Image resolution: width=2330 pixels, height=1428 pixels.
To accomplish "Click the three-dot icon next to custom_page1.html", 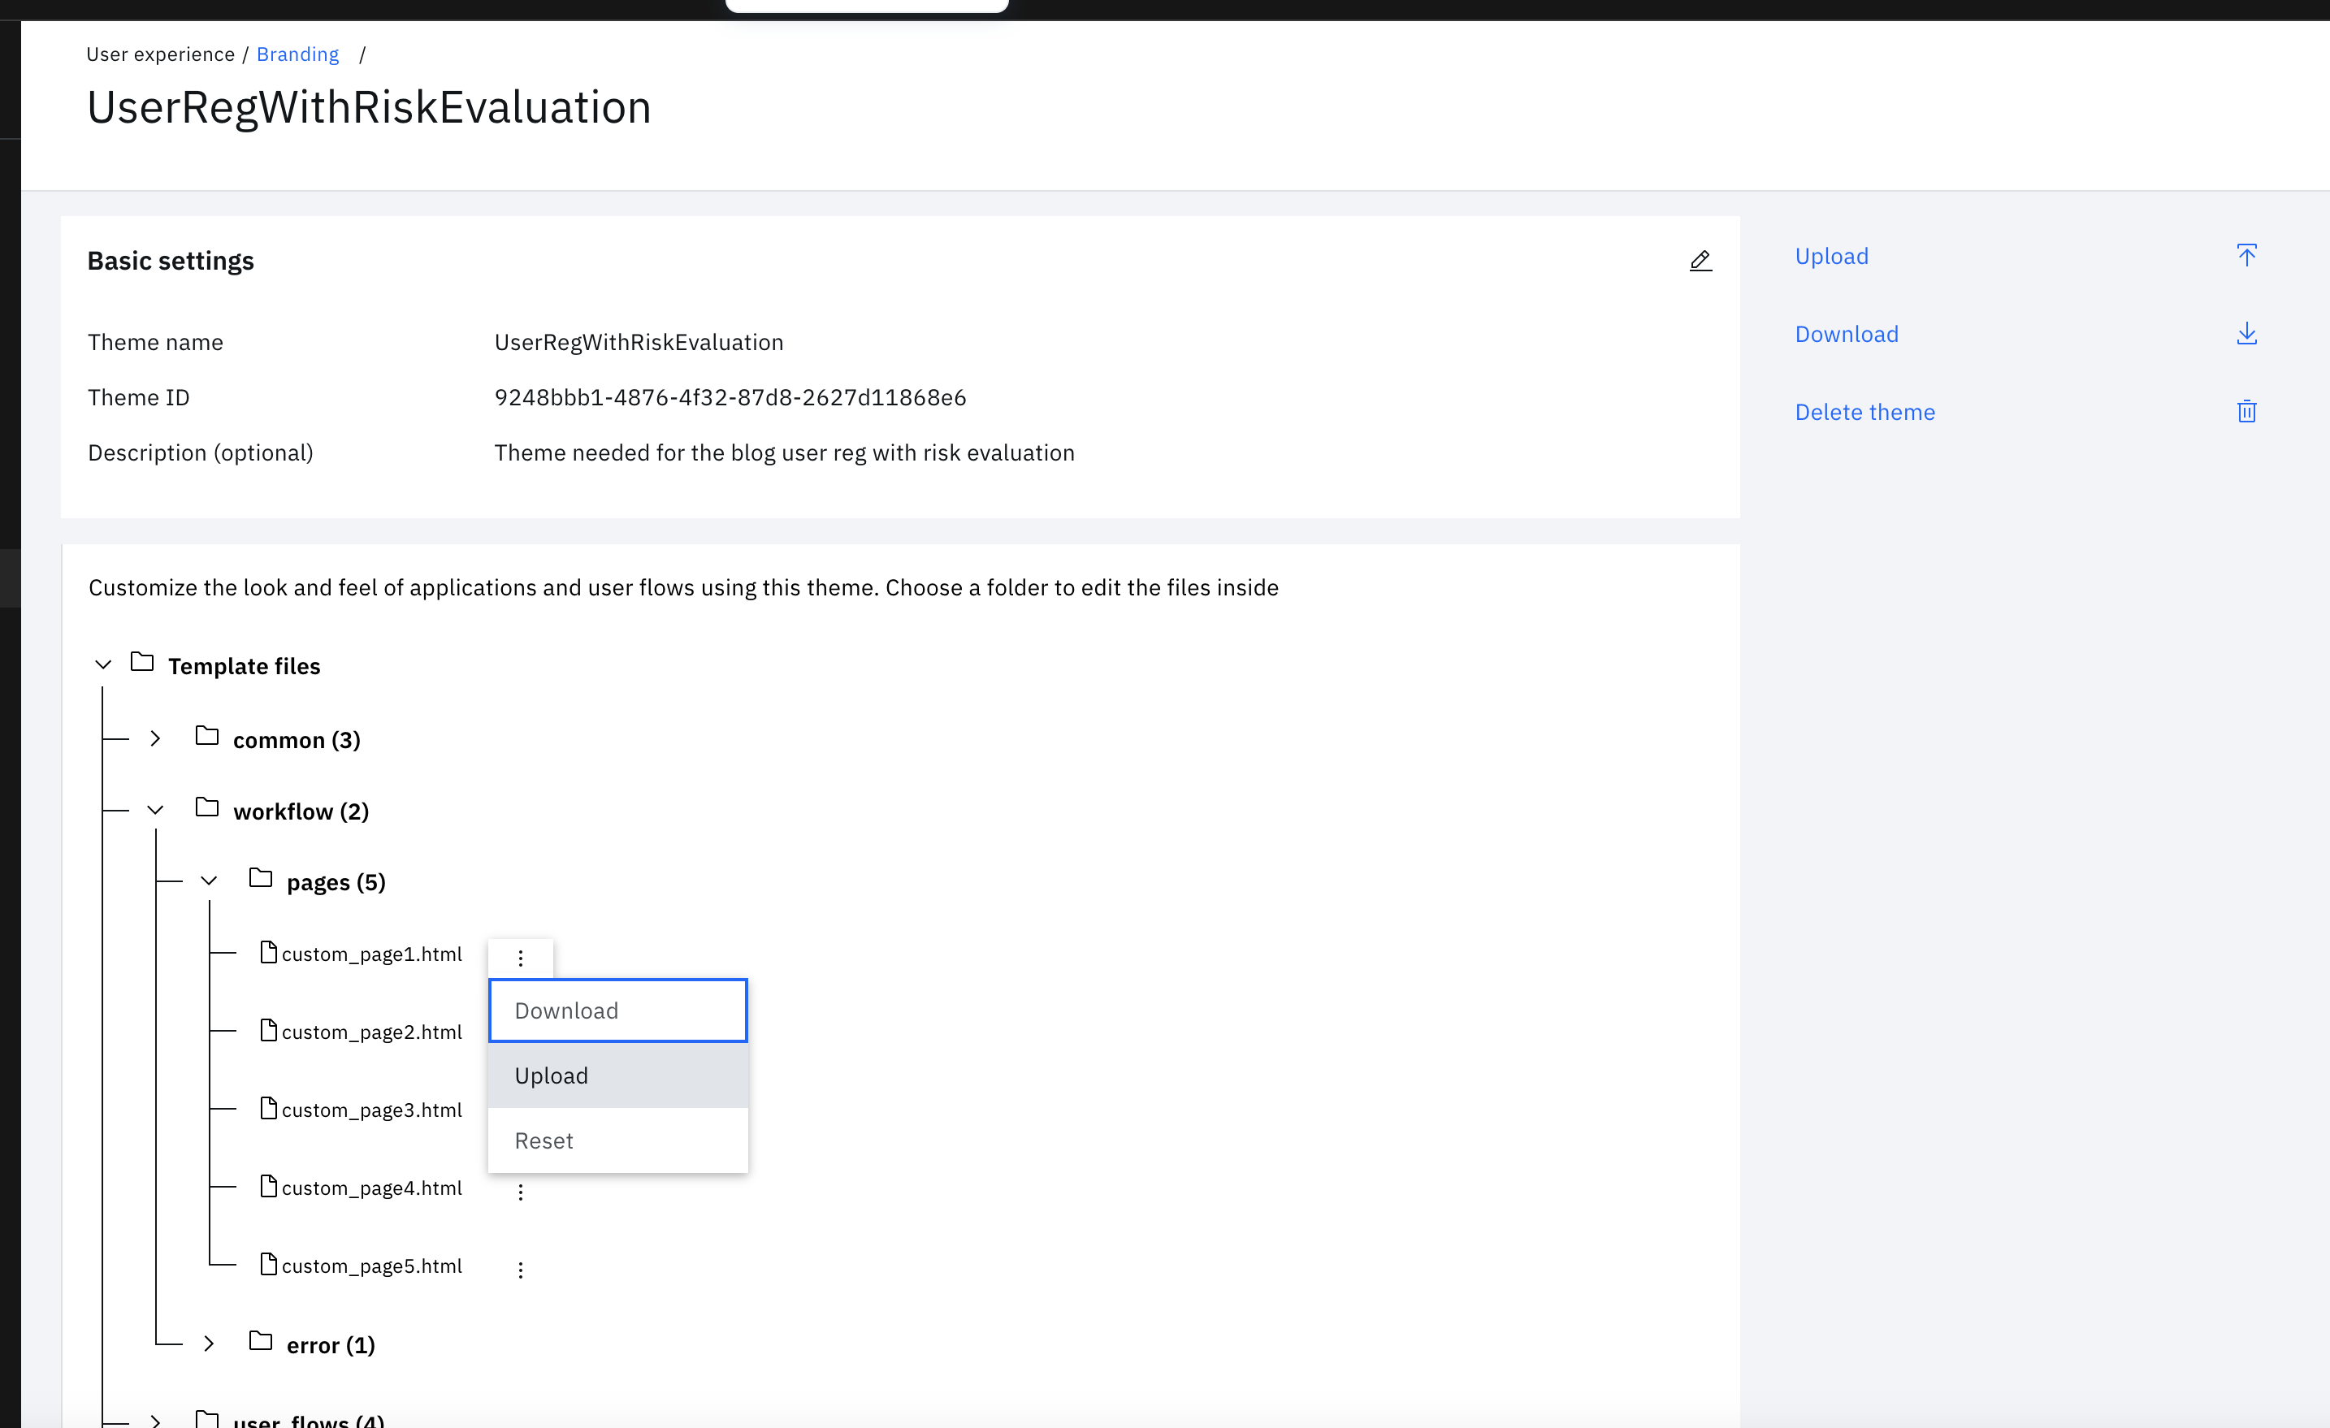I will point(520,958).
